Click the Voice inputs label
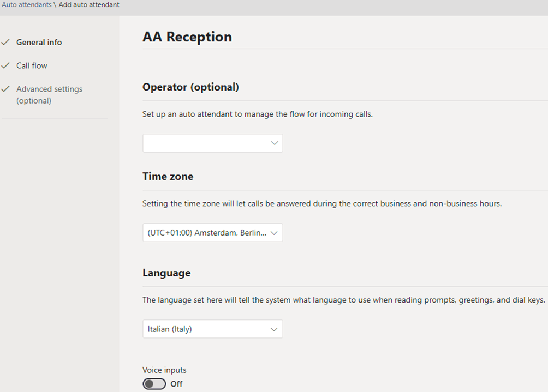 [x=164, y=370]
